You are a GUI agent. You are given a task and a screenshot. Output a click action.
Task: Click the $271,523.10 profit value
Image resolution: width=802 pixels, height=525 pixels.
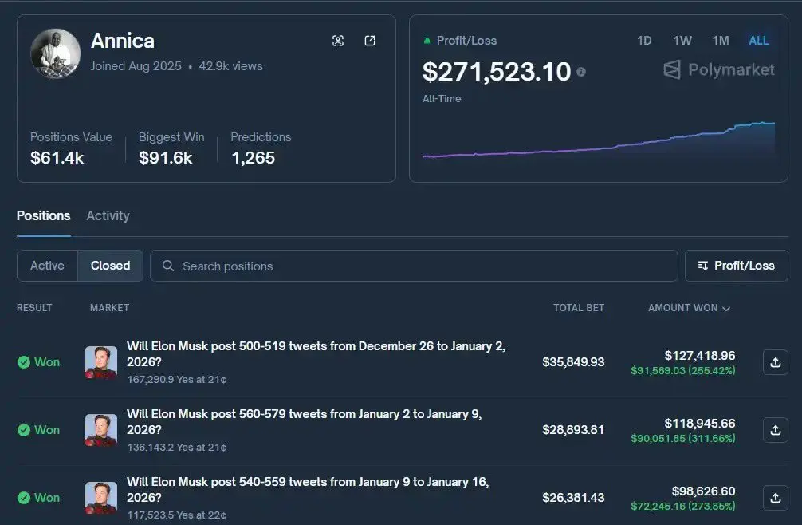[x=496, y=72]
